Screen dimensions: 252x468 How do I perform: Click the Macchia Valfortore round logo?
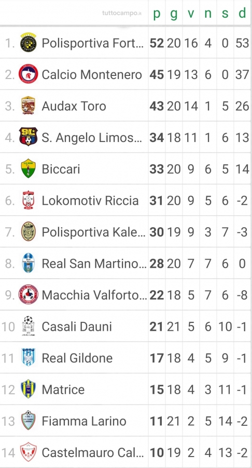[29, 295]
